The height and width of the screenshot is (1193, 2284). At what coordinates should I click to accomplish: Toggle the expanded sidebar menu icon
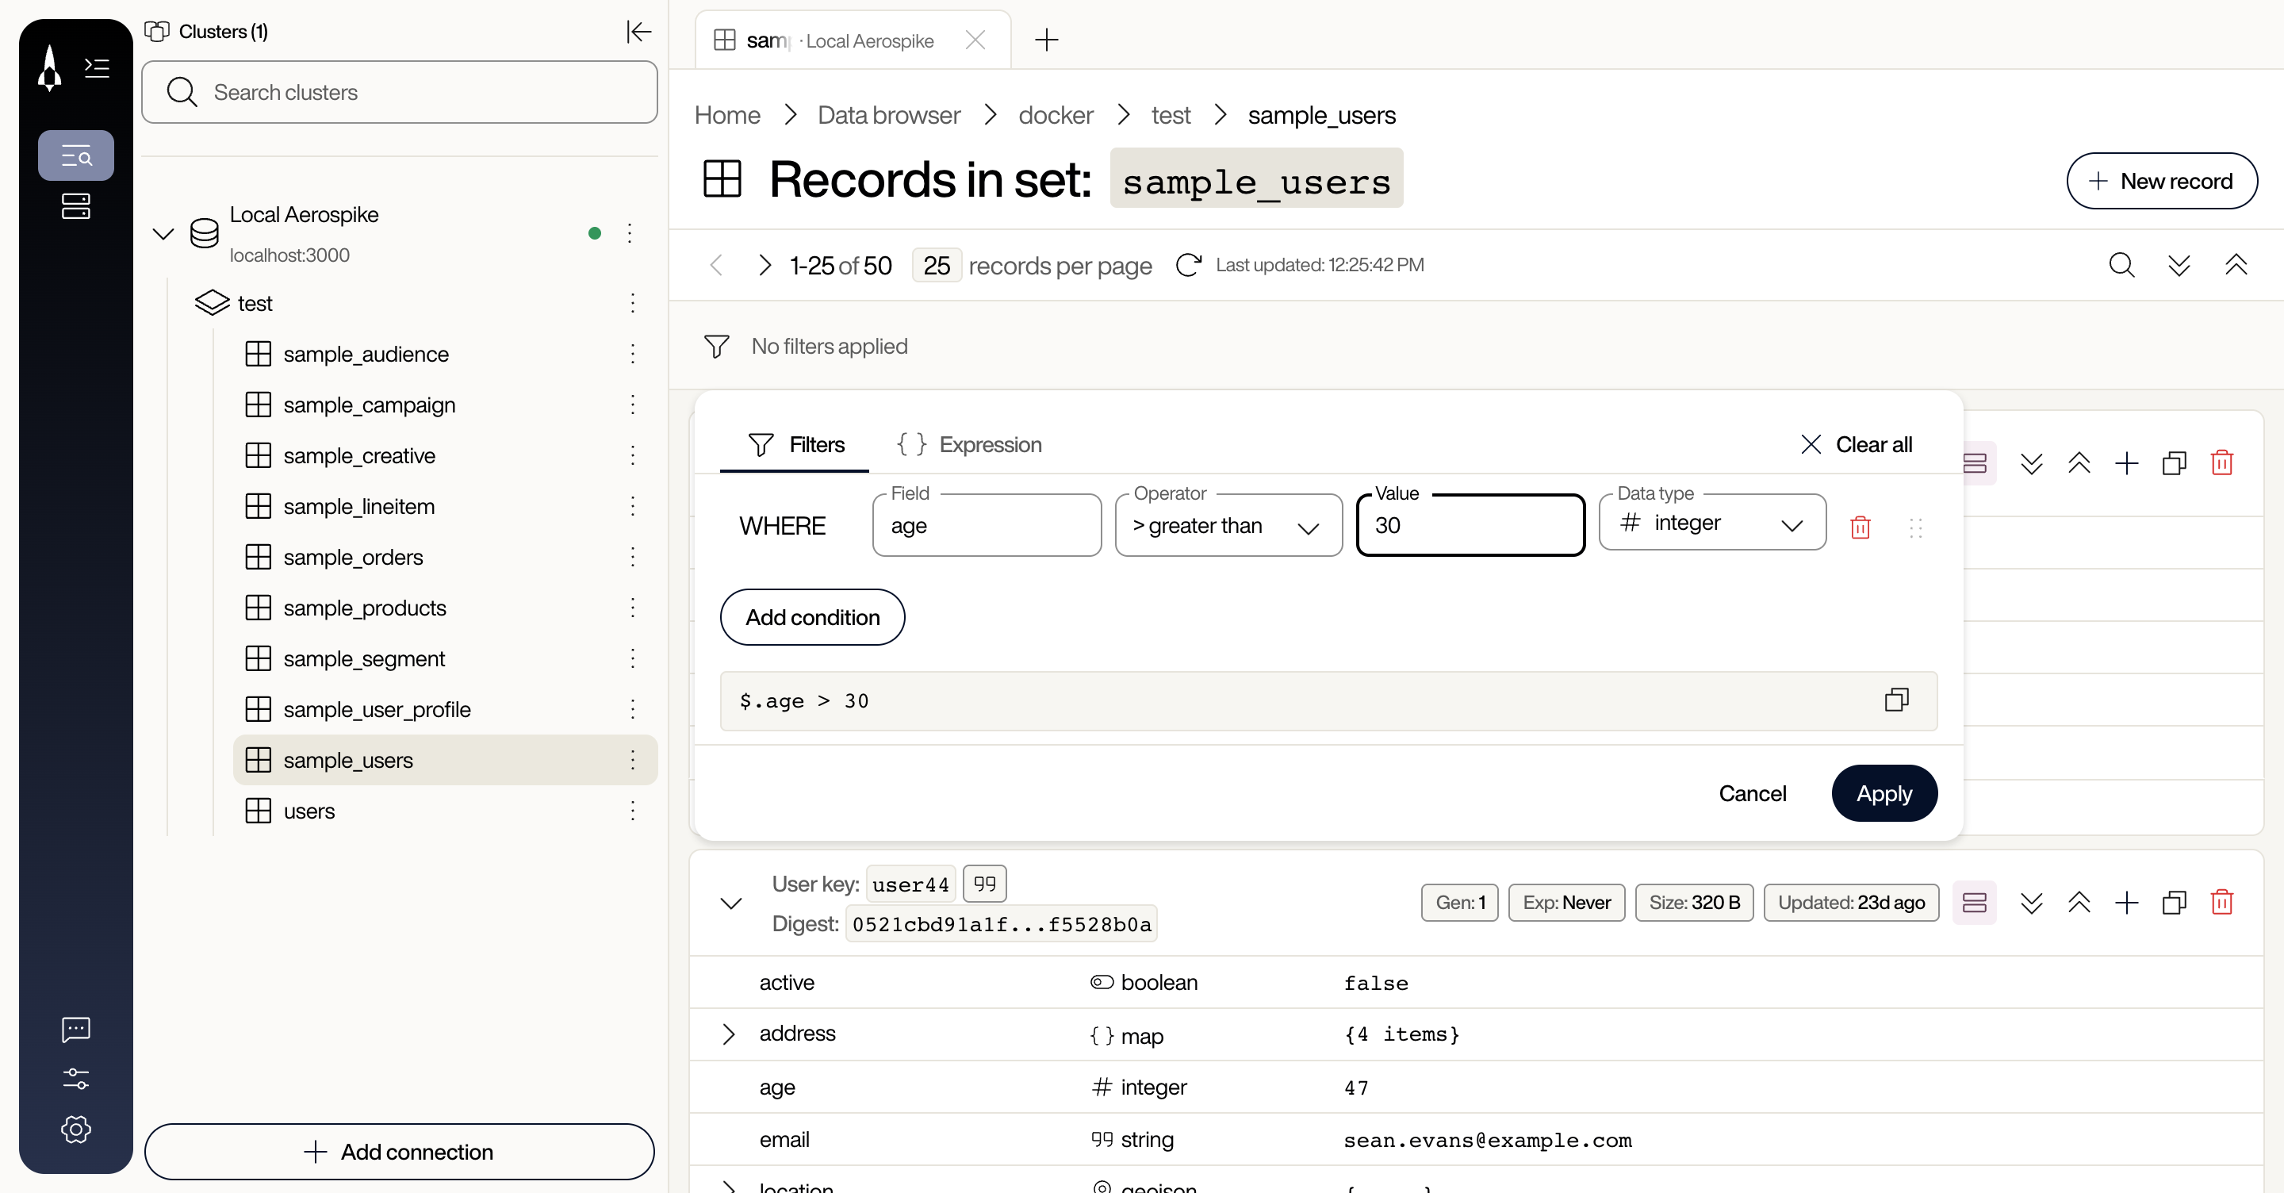(97, 67)
